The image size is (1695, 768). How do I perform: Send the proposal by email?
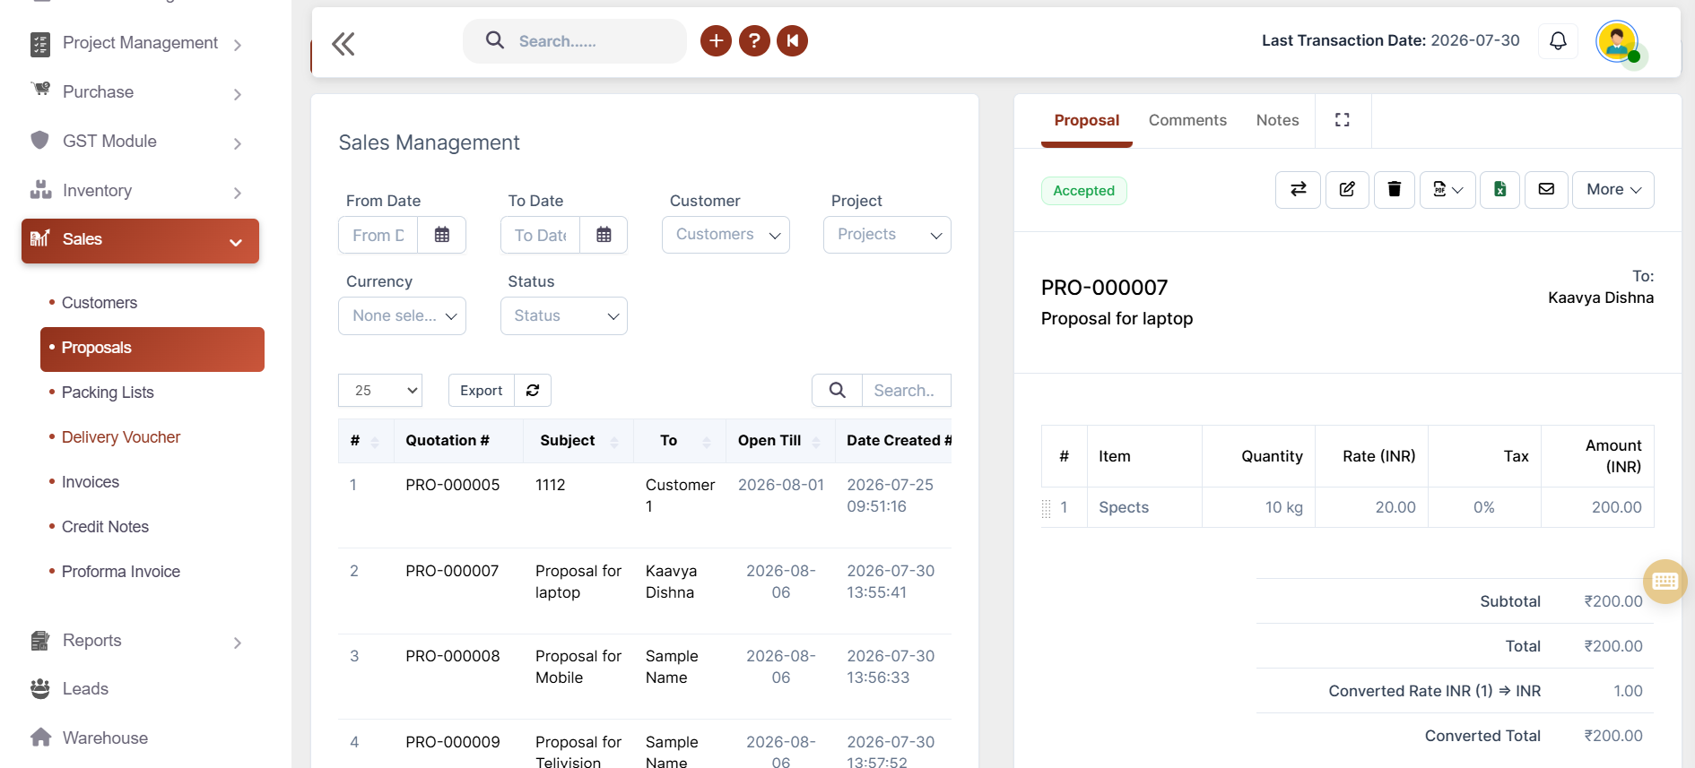pos(1546,190)
